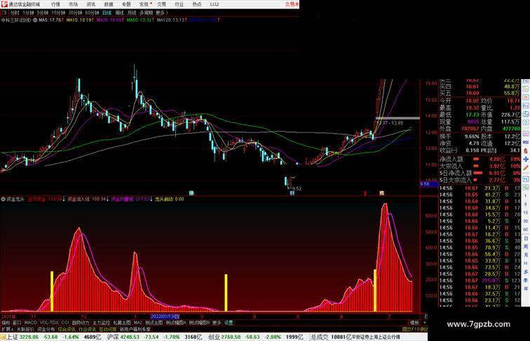The image size is (530, 341).
Task: Open the 资讯 menu
Action: (90, 4)
